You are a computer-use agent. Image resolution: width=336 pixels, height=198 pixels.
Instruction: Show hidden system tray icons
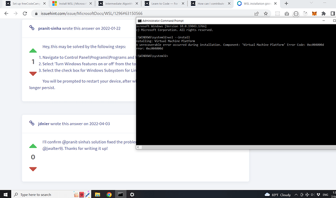pyautogui.click(x=296, y=195)
